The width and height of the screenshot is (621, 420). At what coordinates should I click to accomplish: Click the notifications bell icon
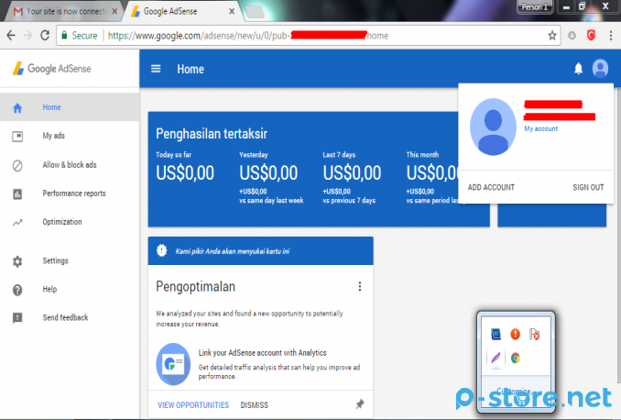click(578, 69)
